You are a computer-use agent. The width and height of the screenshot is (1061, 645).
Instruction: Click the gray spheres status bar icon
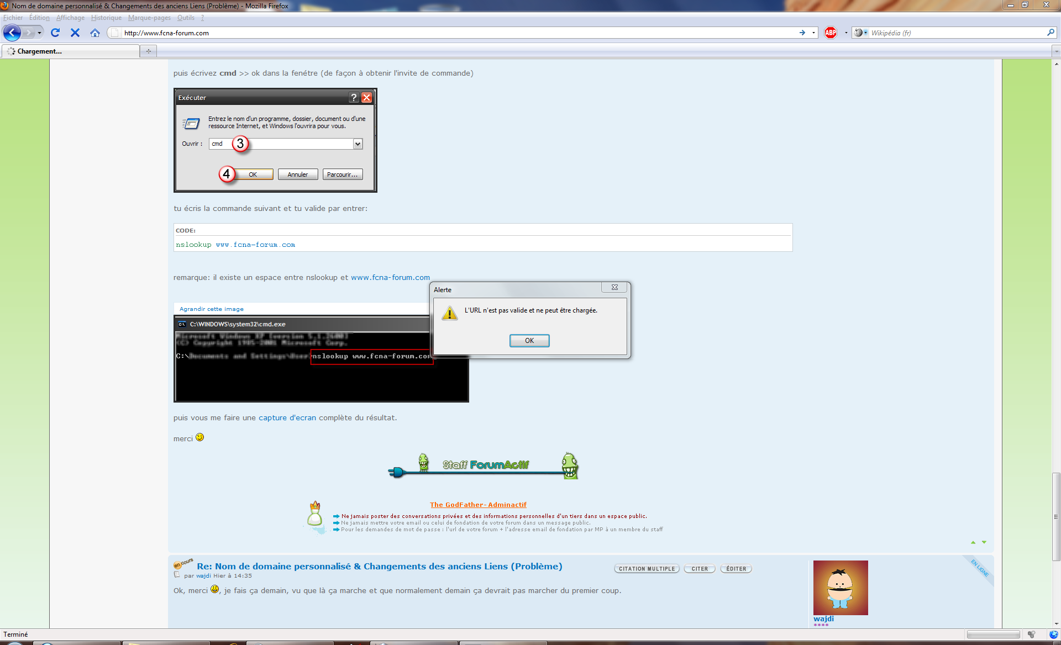[1031, 634]
